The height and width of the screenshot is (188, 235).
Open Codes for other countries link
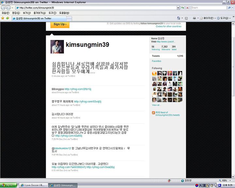coord(168,26)
